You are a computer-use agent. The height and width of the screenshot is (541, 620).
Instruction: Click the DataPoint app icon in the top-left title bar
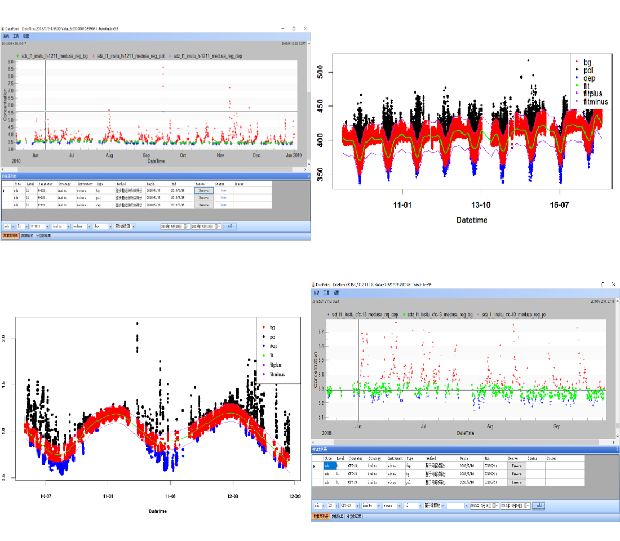tap(3, 28)
